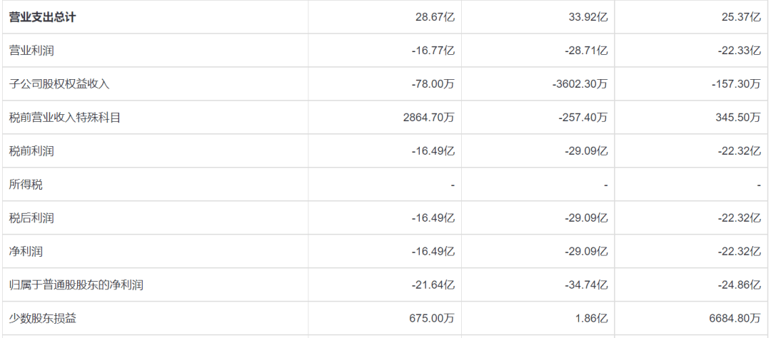Screen dimensions: 771x338
Task: Click the 25.37亿 value cell
Action: tap(740, 17)
